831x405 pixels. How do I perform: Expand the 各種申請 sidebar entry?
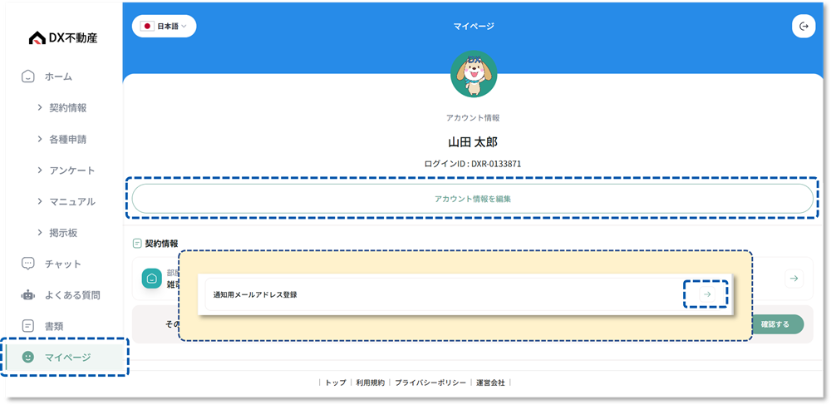coord(62,140)
